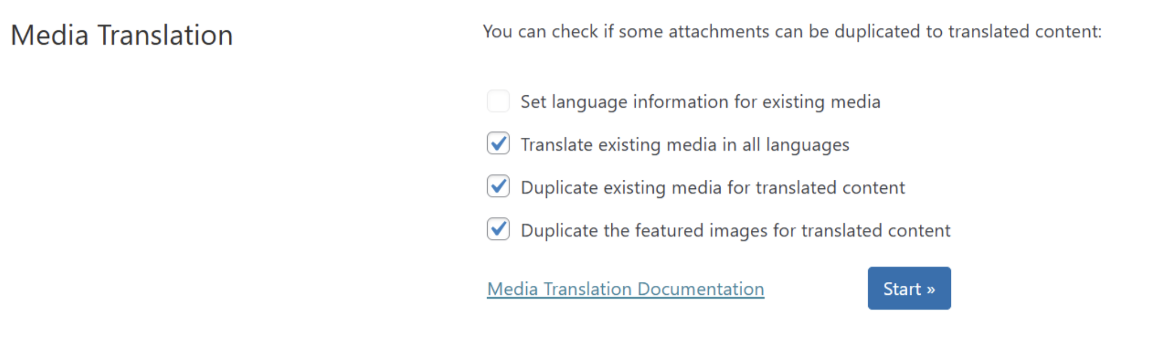Uncheck Translate existing media in all languages

[498, 144]
